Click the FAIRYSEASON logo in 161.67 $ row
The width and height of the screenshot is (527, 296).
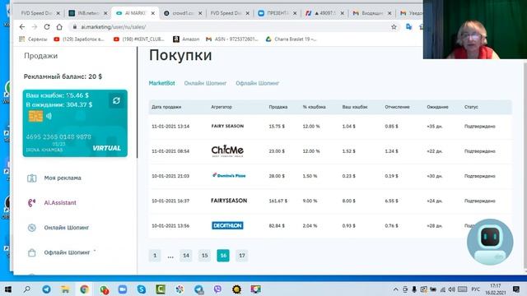[229, 201]
